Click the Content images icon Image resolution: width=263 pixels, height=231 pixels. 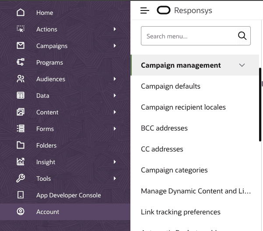tap(21, 112)
